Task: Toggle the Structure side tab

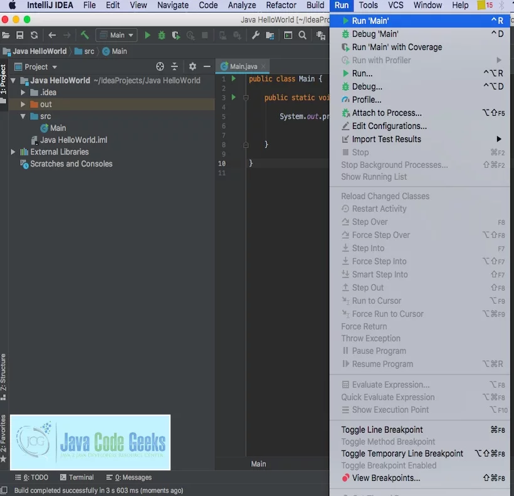Action: (x=3, y=377)
